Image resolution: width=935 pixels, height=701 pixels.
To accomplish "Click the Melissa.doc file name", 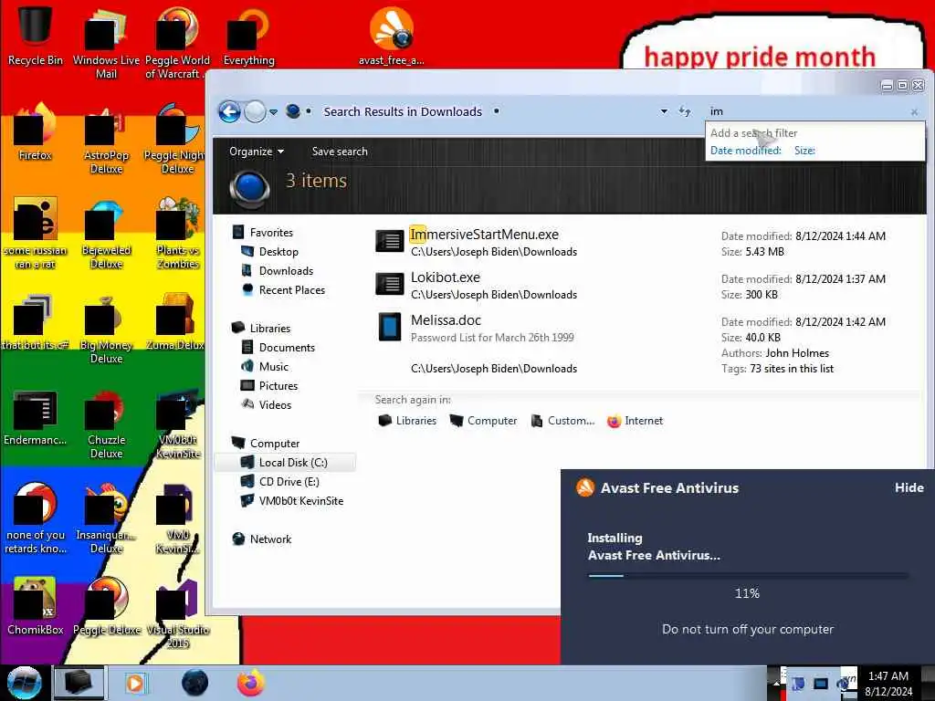I will (446, 320).
